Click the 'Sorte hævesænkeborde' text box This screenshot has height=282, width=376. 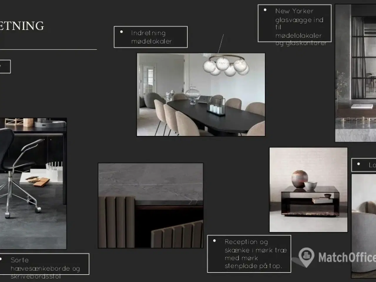tap(45, 264)
